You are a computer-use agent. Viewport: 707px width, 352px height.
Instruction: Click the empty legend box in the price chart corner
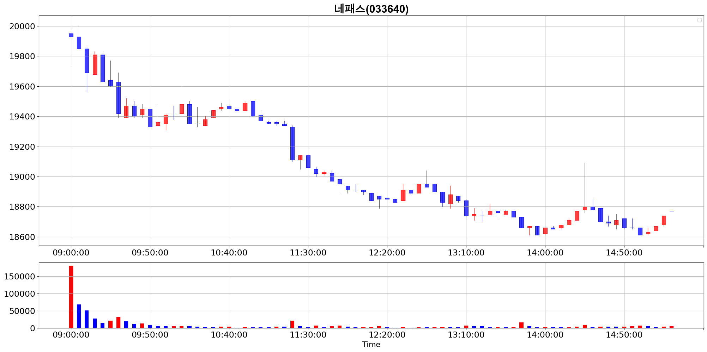[x=700, y=20]
